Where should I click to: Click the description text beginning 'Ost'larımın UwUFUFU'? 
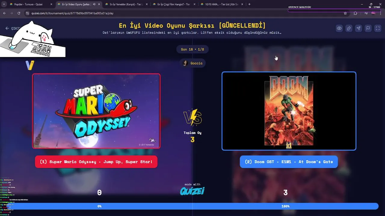pyautogui.click(x=192, y=33)
